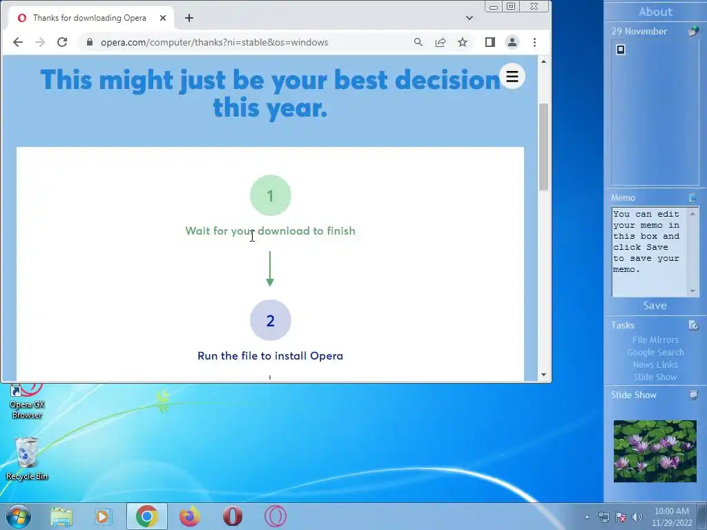
Task: Reload the Opera download page
Action: 62,42
